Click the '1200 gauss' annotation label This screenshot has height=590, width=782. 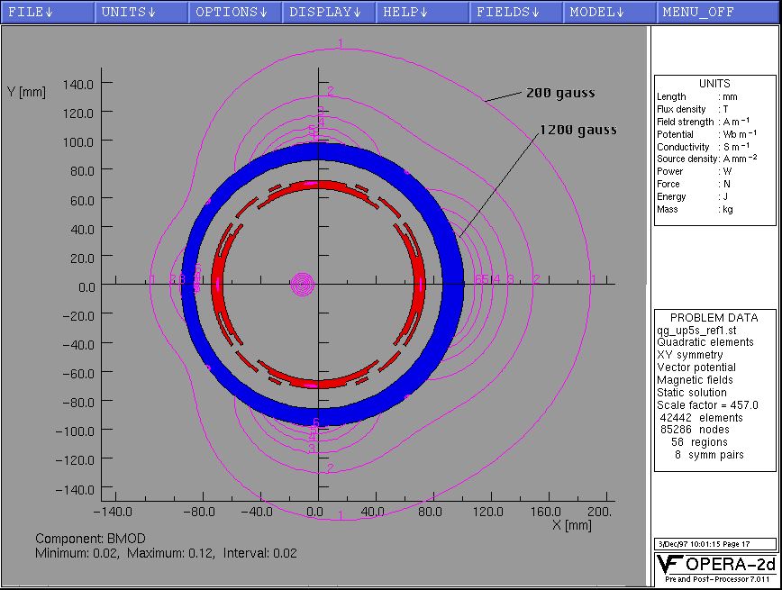click(578, 131)
